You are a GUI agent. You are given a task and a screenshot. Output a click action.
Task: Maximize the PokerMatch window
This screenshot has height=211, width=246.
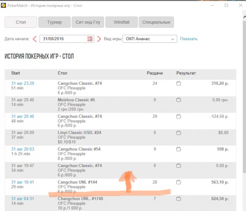click(x=226, y=6)
